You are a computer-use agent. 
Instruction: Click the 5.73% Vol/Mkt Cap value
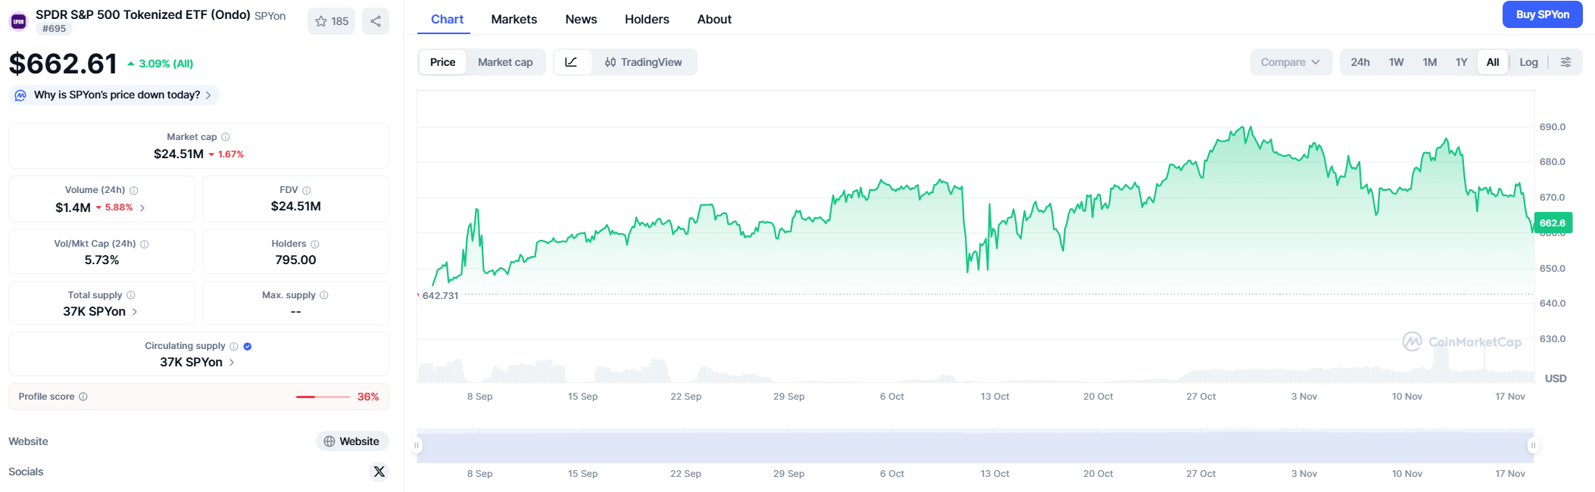[x=101, y=260]
